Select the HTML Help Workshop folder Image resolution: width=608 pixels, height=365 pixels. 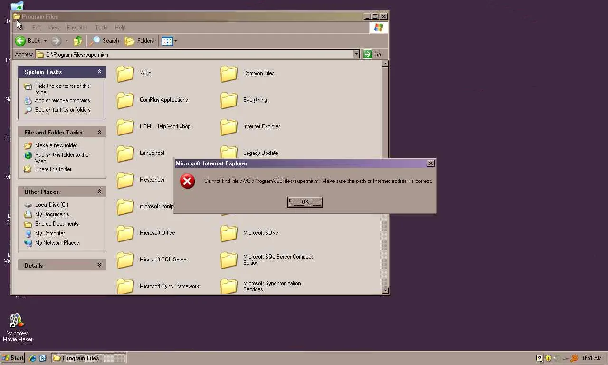[x=154, y=126]
